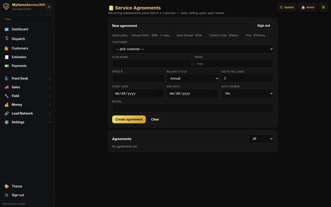Expand the Money section chevron
Image resolution: width=331 pixels, height=207 pixels.
click(x=50, y=105)
